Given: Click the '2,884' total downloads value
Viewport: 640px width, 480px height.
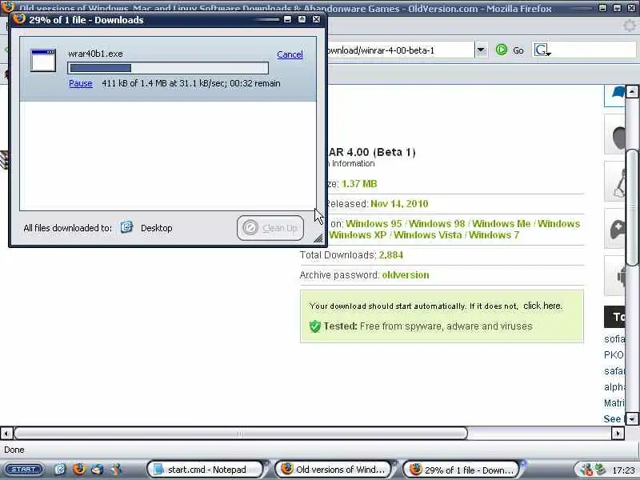Looking at the screenshot, I should [390, 255].
